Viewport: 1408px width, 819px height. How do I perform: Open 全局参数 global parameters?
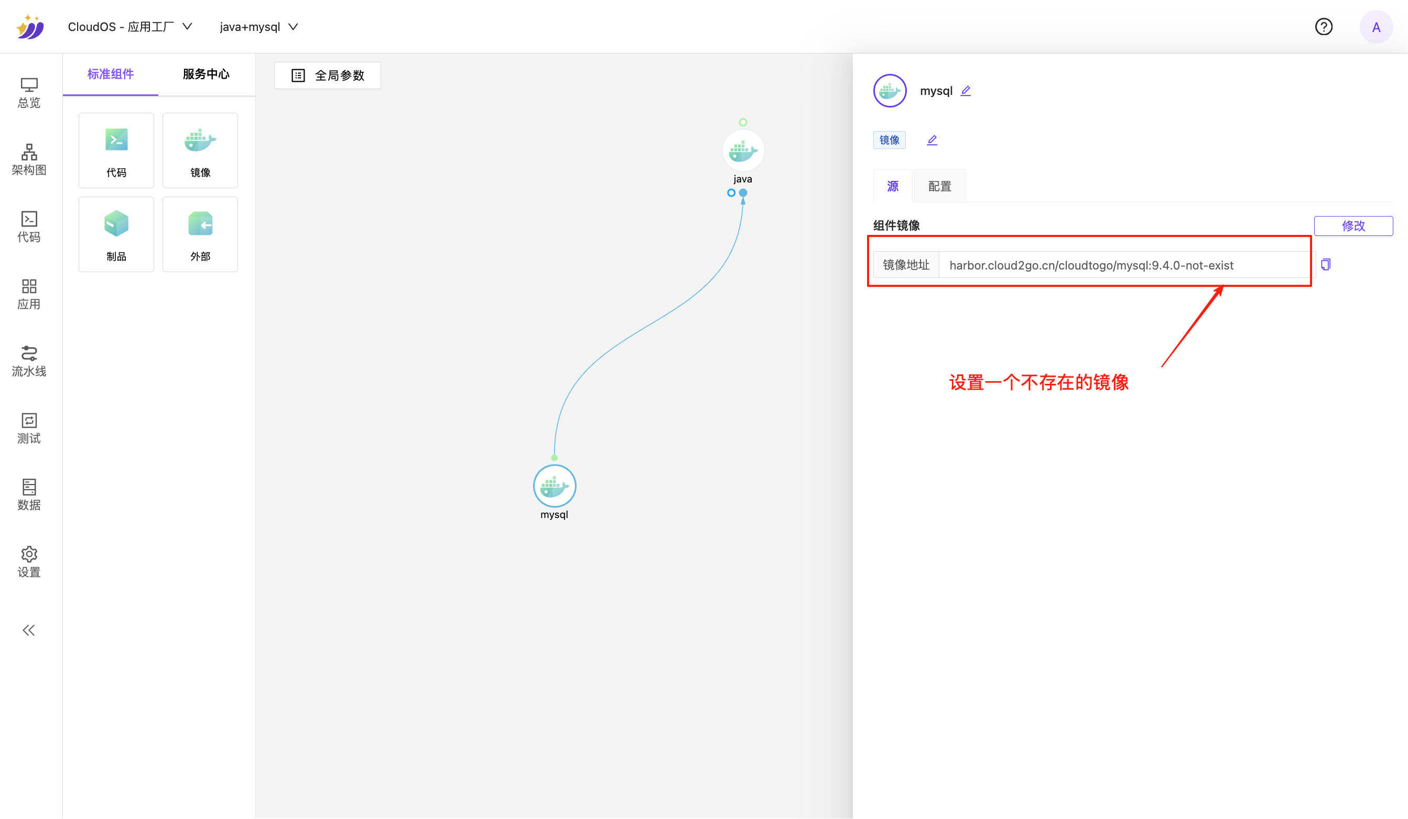click(328, 76)
